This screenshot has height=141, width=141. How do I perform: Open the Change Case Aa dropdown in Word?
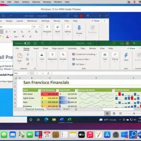(x=16, y=37)
